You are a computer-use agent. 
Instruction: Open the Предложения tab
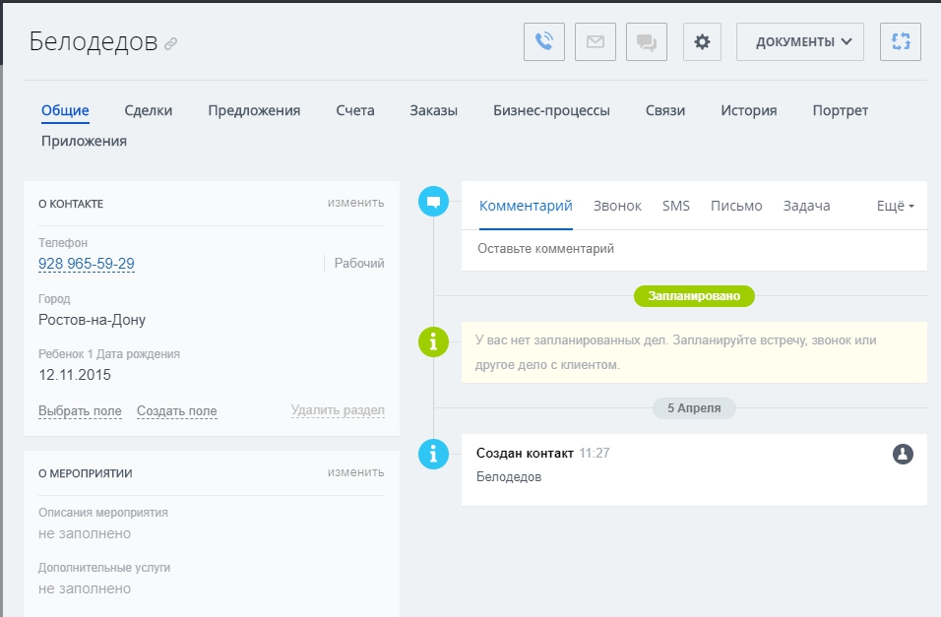pyautogui.click(x=254, y=110)
